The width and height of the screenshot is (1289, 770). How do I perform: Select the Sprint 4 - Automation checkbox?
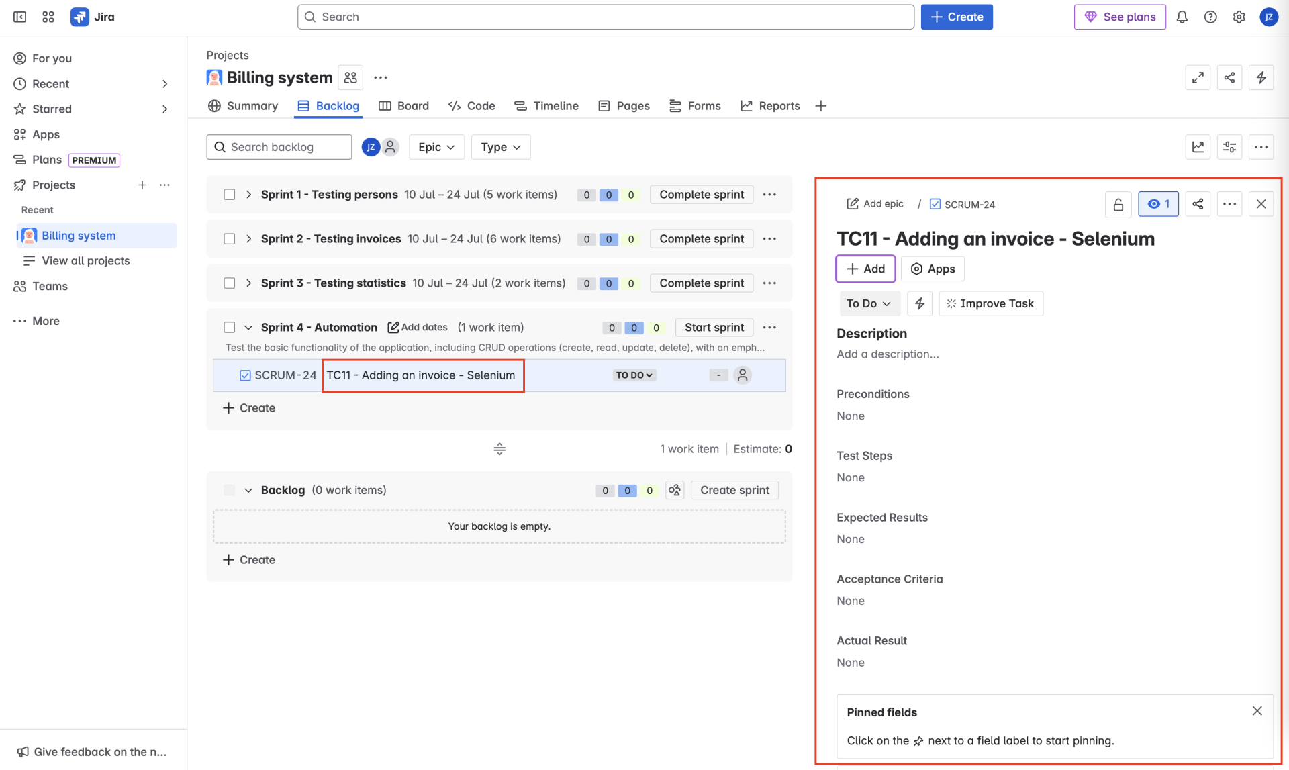tap(230, 328)
